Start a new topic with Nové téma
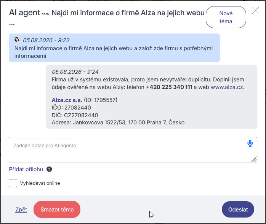266x224 pixels. [x=226, y=17]
